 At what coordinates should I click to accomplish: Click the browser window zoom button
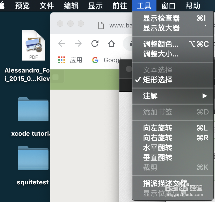coord(81,24)
